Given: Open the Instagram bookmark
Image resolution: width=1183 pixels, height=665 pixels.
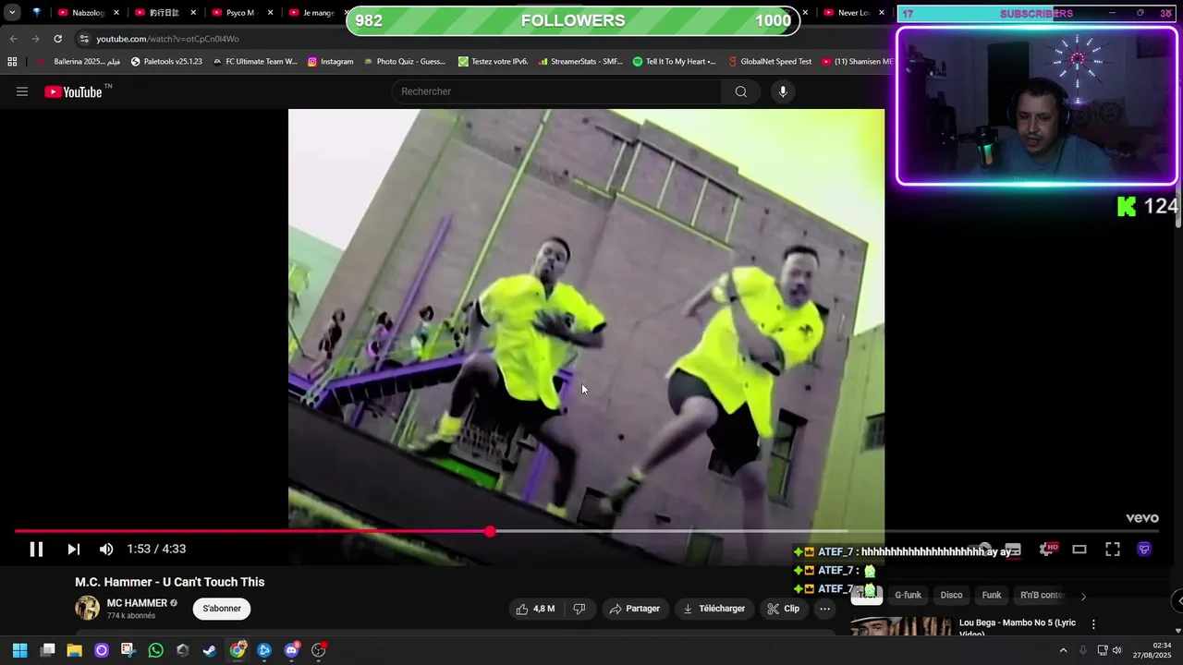Looking at the screenshot, I should [330, 62].
